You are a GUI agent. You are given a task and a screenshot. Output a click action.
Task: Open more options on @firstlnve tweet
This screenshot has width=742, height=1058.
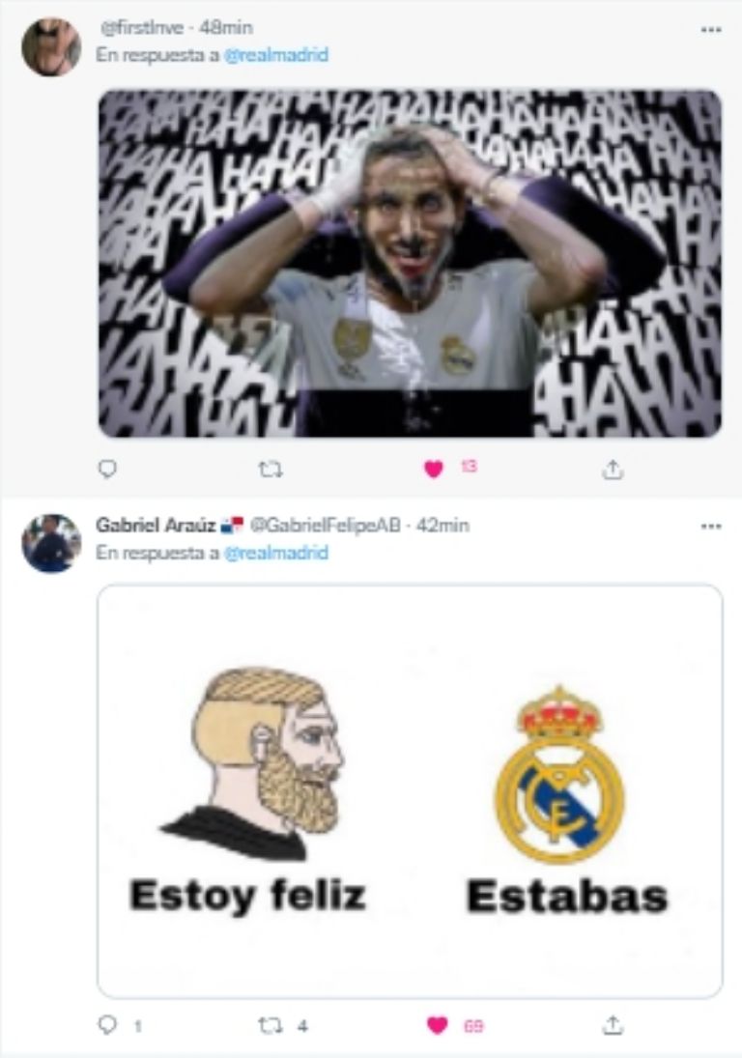coord(711,30)
